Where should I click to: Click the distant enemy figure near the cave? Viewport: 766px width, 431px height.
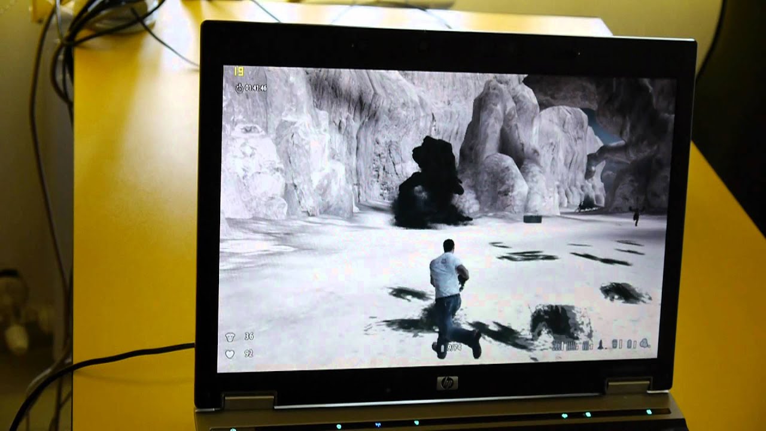click(x=636, y=215)
